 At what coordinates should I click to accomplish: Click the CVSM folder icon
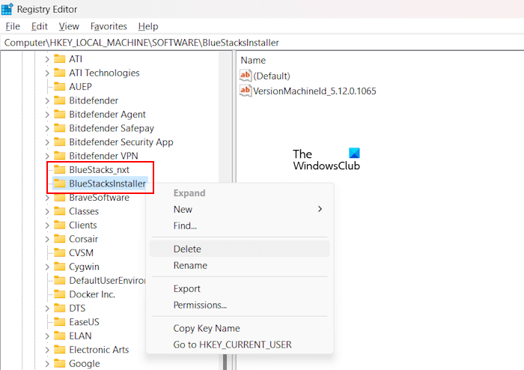[59, 252]
